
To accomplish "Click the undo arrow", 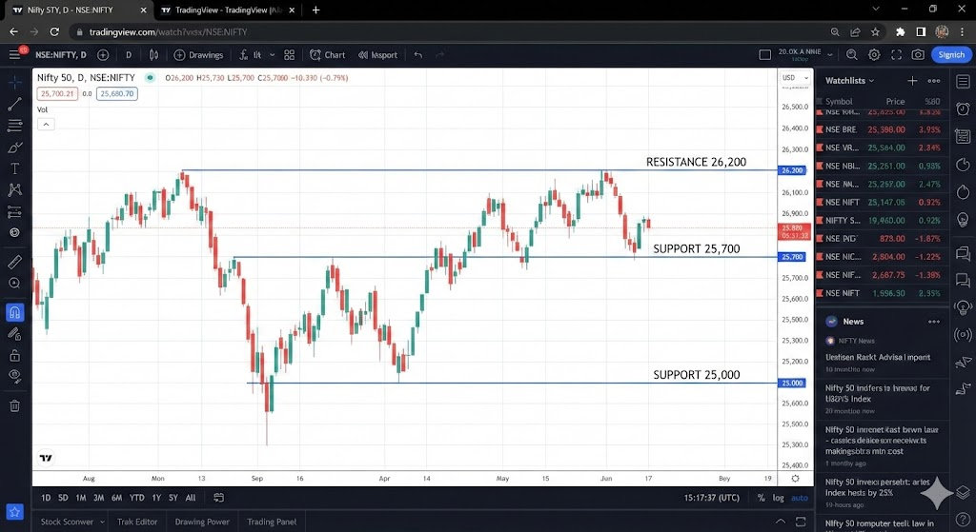I will (x=418, y=54).
